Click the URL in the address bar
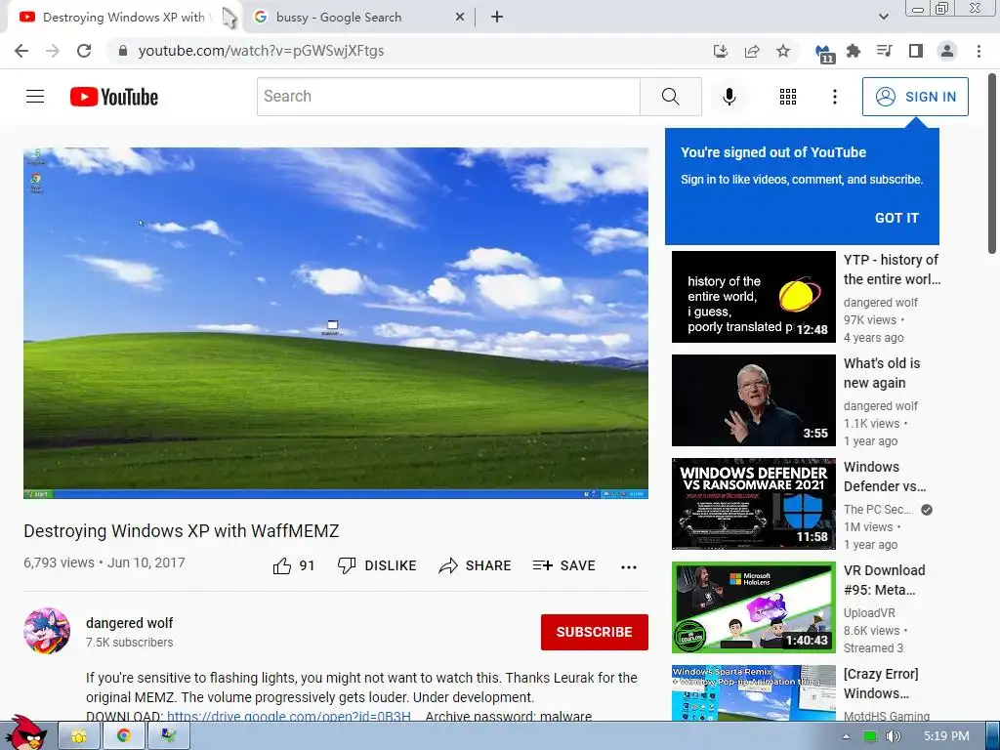1000x750 pixels. (261, 51)
